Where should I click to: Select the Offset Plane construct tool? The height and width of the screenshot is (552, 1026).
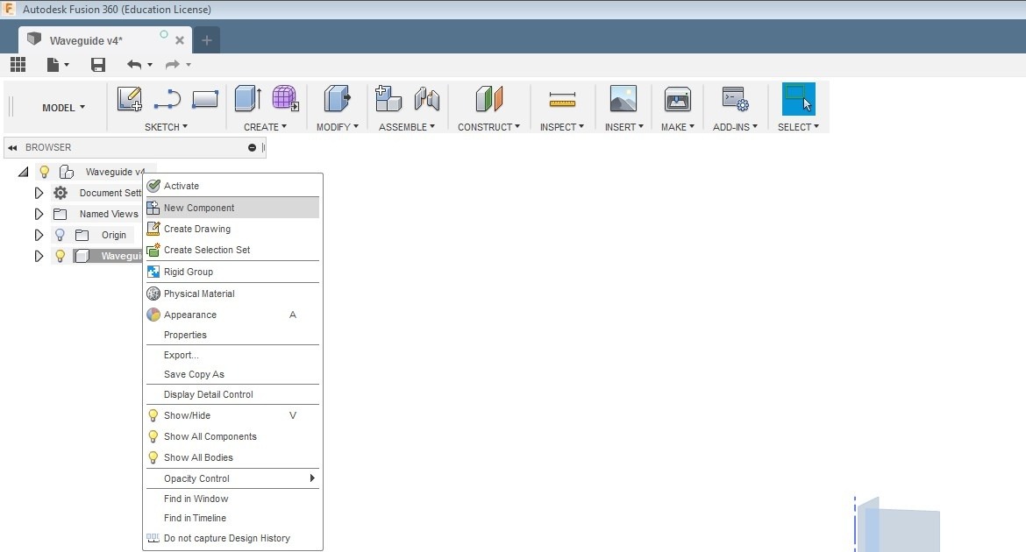pos(488,99)
